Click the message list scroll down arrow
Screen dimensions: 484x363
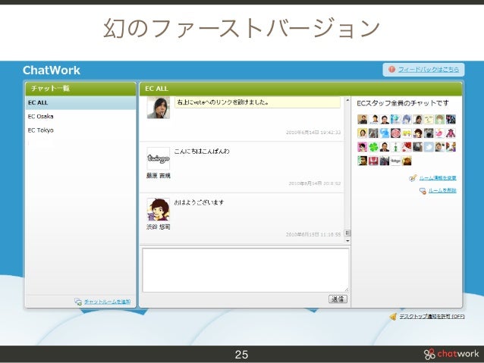coord(347,240)
